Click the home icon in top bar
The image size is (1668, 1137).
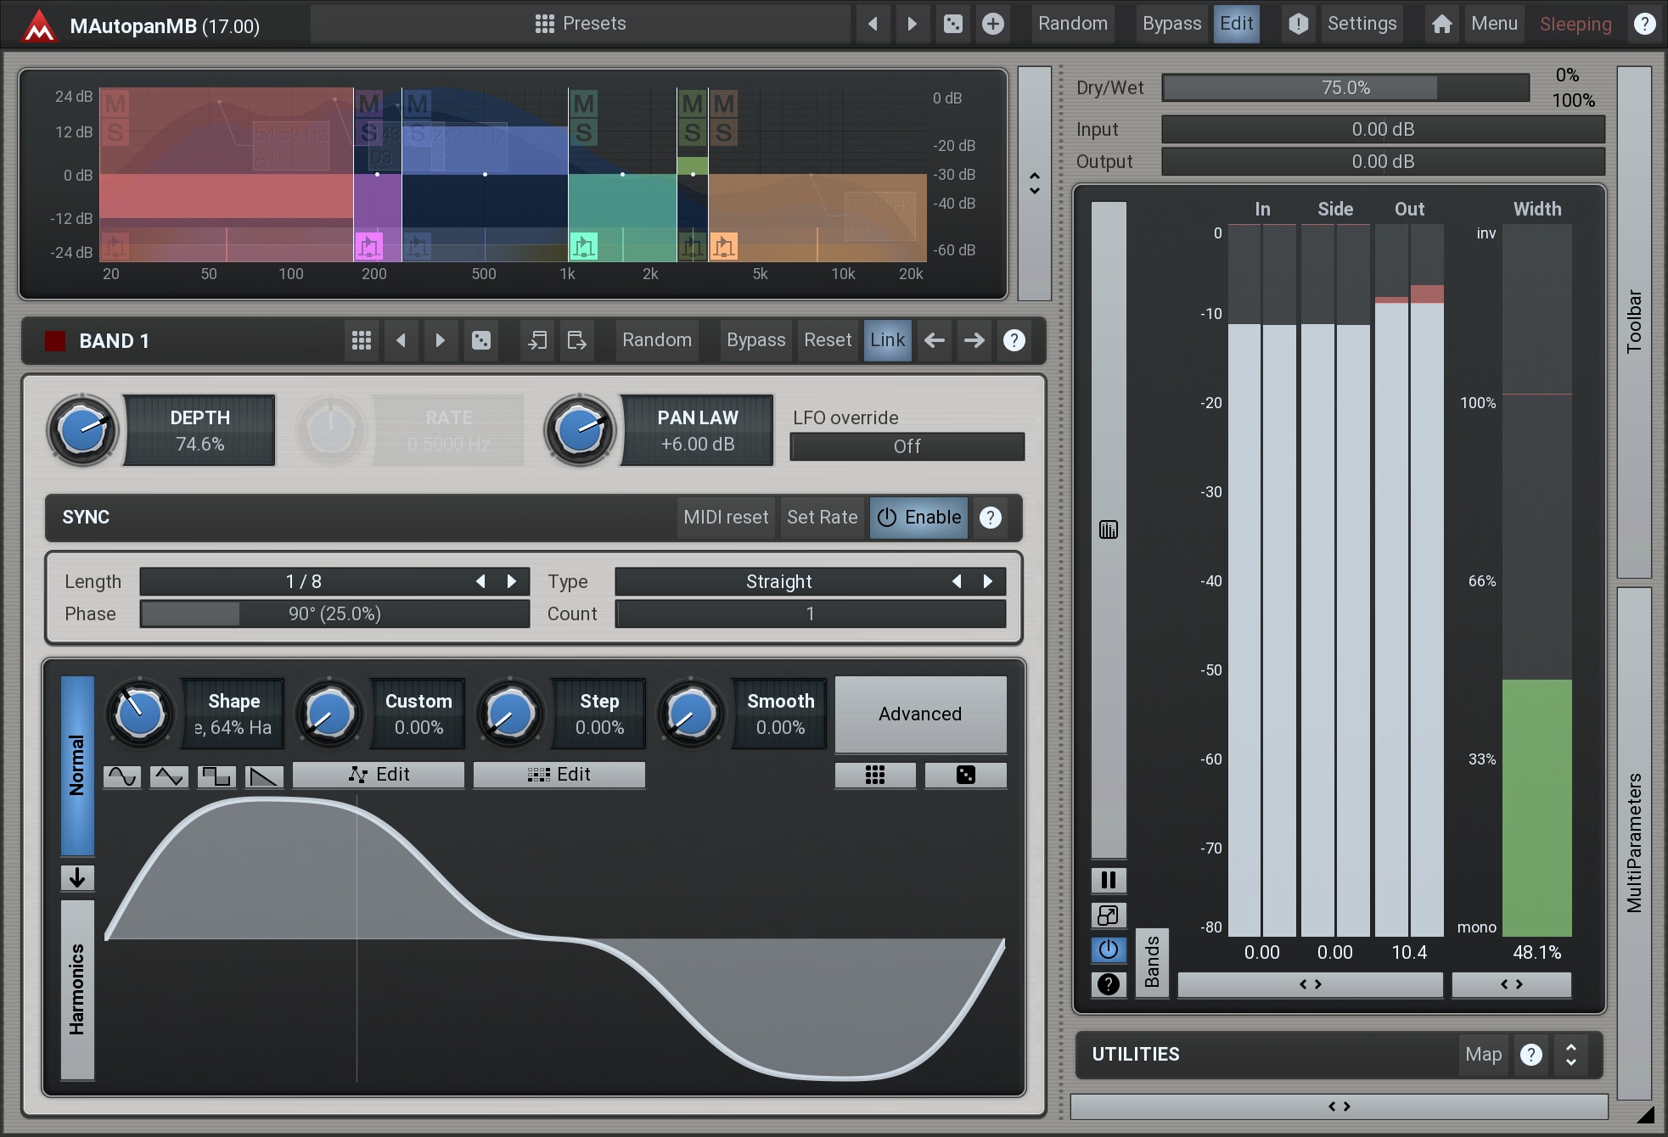point(1441,24)
